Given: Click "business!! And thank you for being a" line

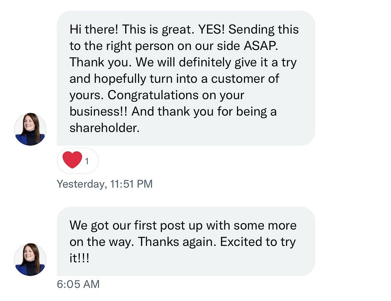Looking at the screenshot, I should tap(173, 112).
